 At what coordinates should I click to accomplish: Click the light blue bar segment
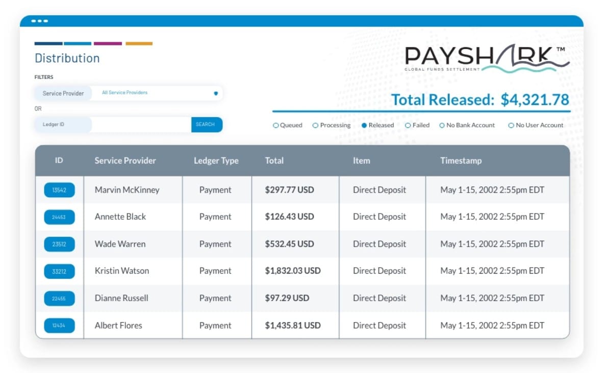click(77, 43)
